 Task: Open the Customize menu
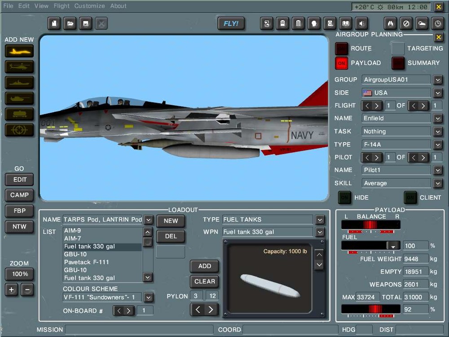tap(89, 6)
